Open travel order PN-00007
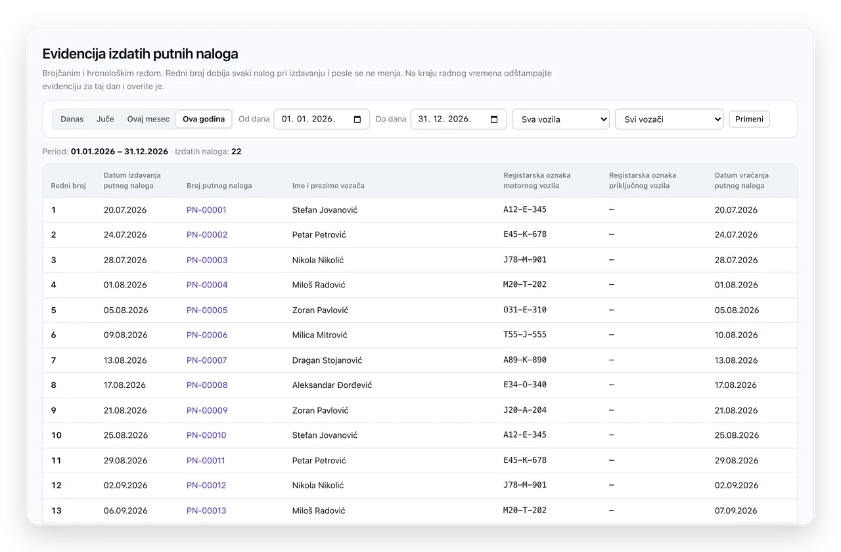The image size is (841, 552). (x=207, y=360)
